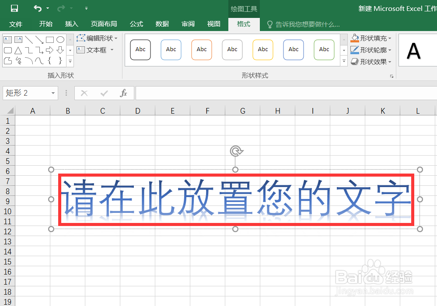Select the vertical text box shape tool

click(18, 39)
